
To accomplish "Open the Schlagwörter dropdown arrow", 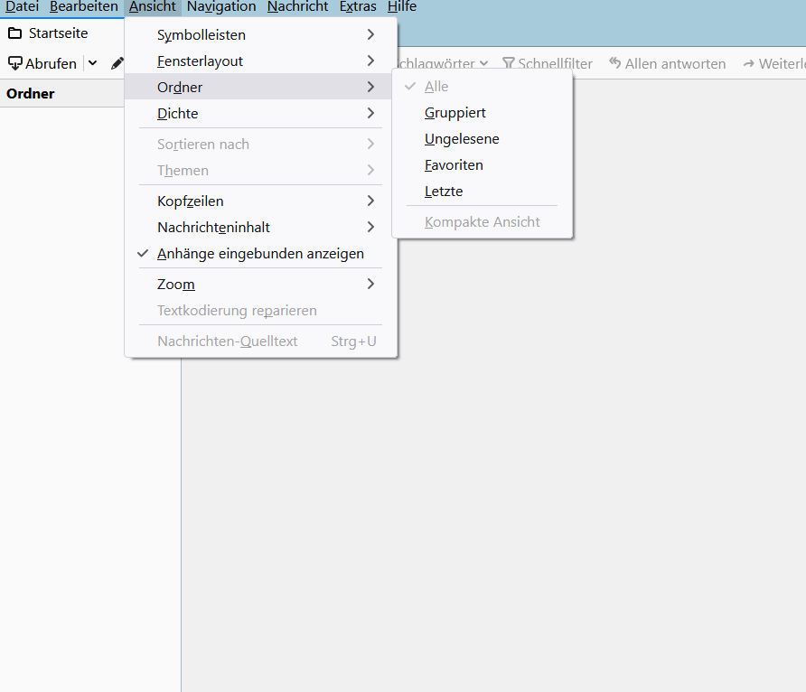I will [483, 64].
